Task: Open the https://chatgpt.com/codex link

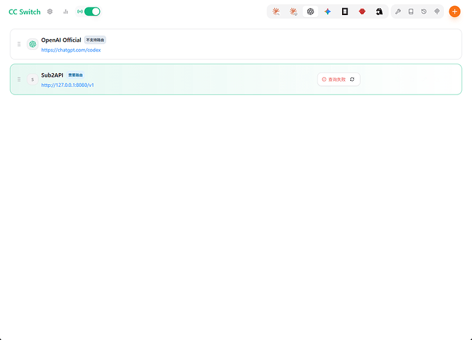Action: (71, 50)
